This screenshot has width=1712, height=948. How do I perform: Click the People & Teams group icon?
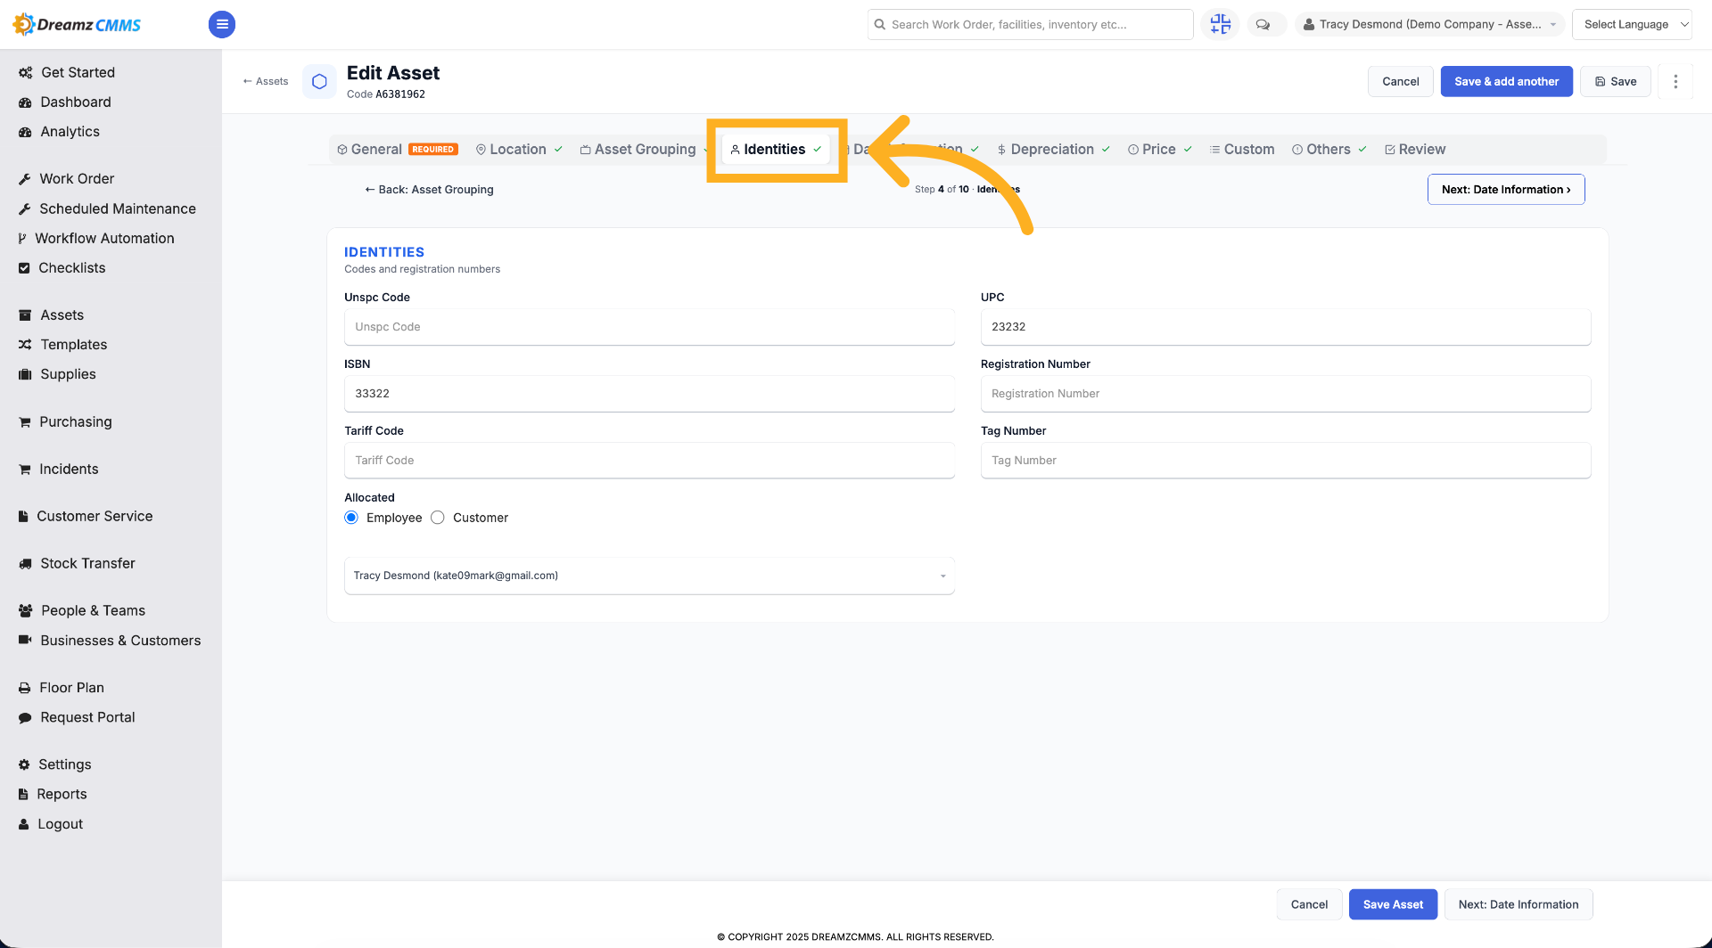(x=25, y=611)
